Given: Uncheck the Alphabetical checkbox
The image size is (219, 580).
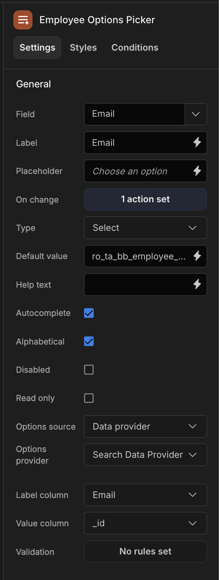Looking at the screenshot, I should (89, 341).
